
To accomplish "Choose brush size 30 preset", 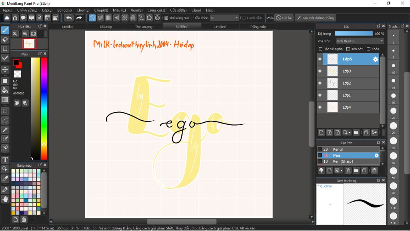I will (x=393, y=141).
